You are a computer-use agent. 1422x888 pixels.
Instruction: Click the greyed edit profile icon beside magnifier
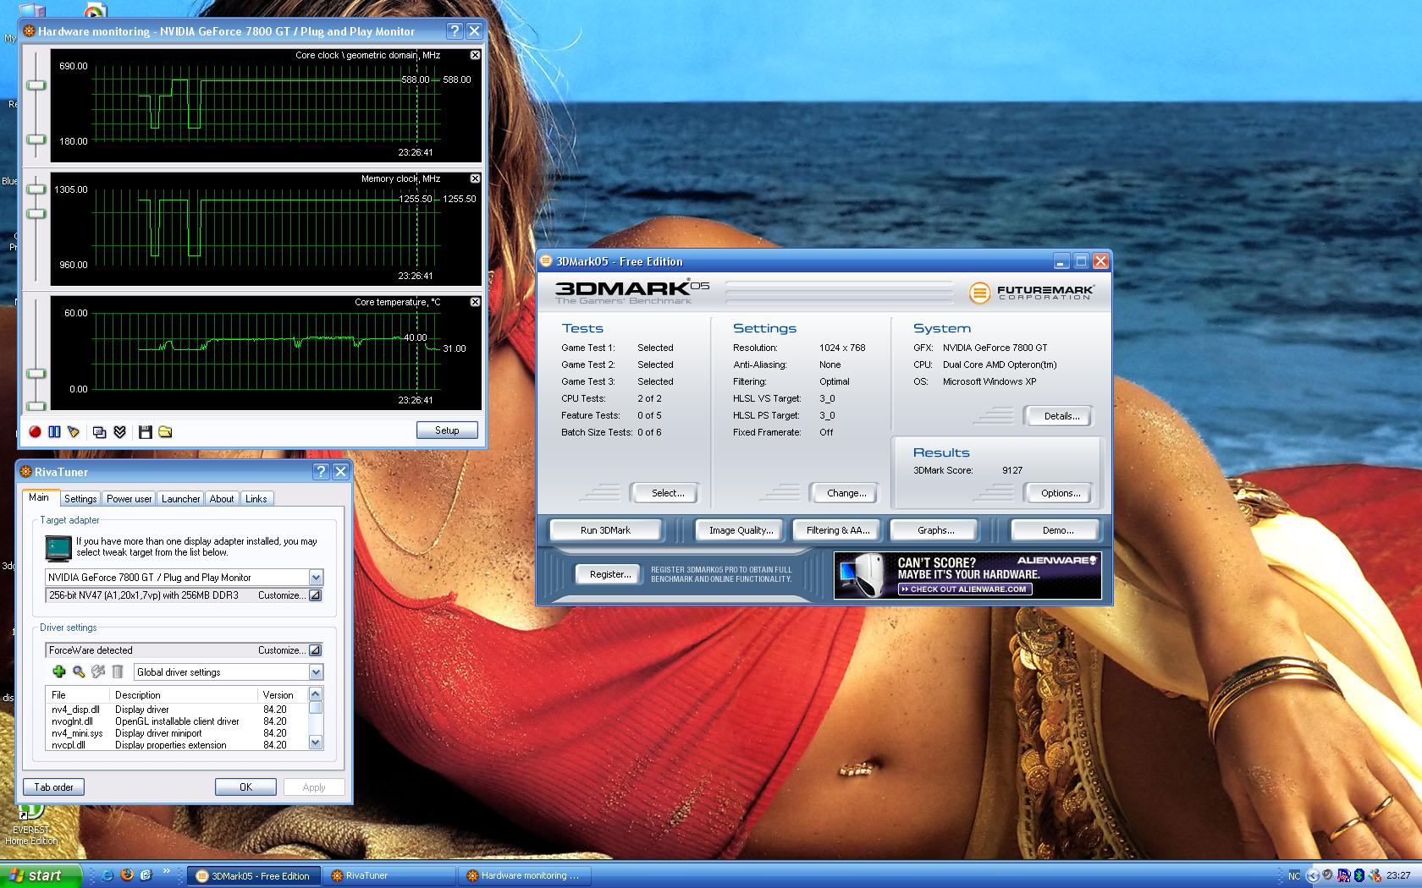tap(98, 671)
